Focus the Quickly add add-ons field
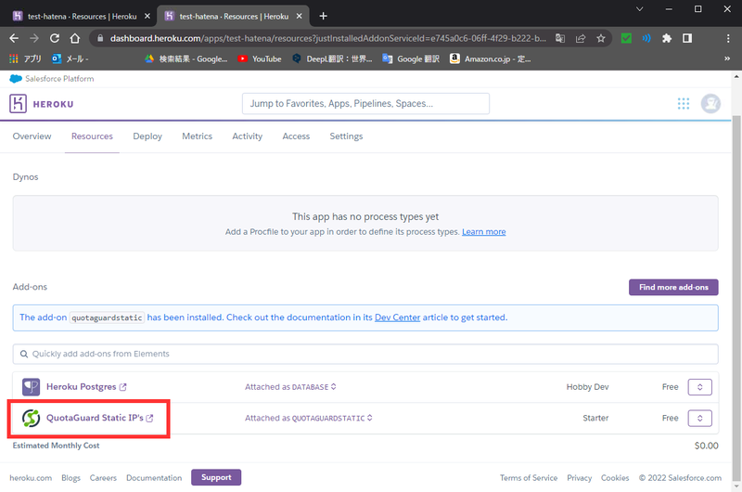The image size is (742, 492). click(x=365, y=354)
